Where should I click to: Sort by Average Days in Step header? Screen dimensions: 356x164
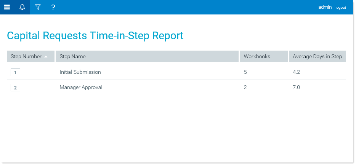[x=318, y=56]
